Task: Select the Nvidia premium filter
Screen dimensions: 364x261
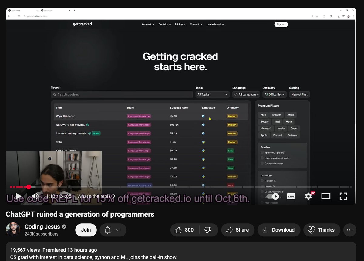Action: click(281, 128)
